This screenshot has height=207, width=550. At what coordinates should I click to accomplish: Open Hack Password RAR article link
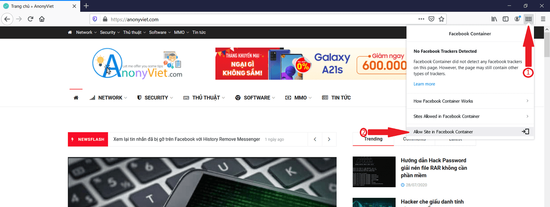coord(434,168)
